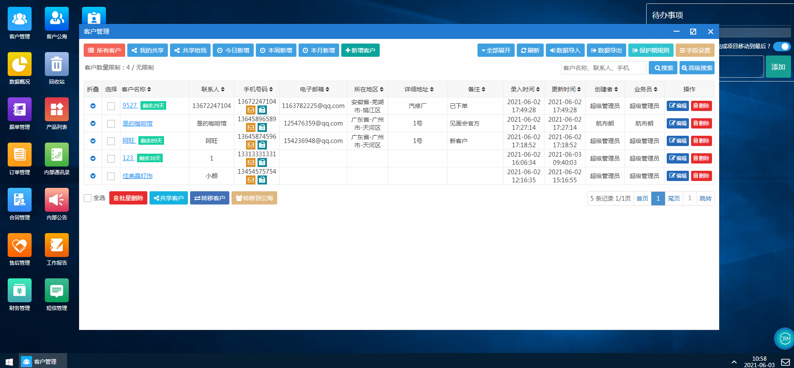
Task: Click the floating CRM round icon
Action: (x=784, y=339)
